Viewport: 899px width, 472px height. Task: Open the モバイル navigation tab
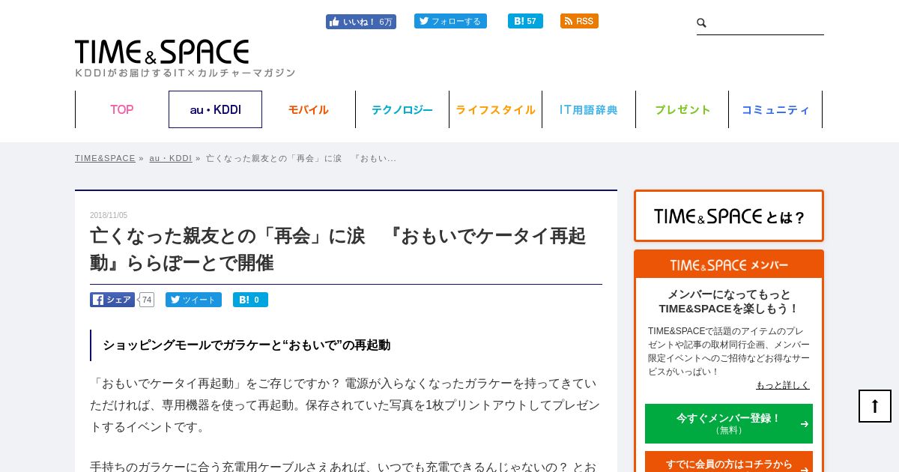click(309, 109)
